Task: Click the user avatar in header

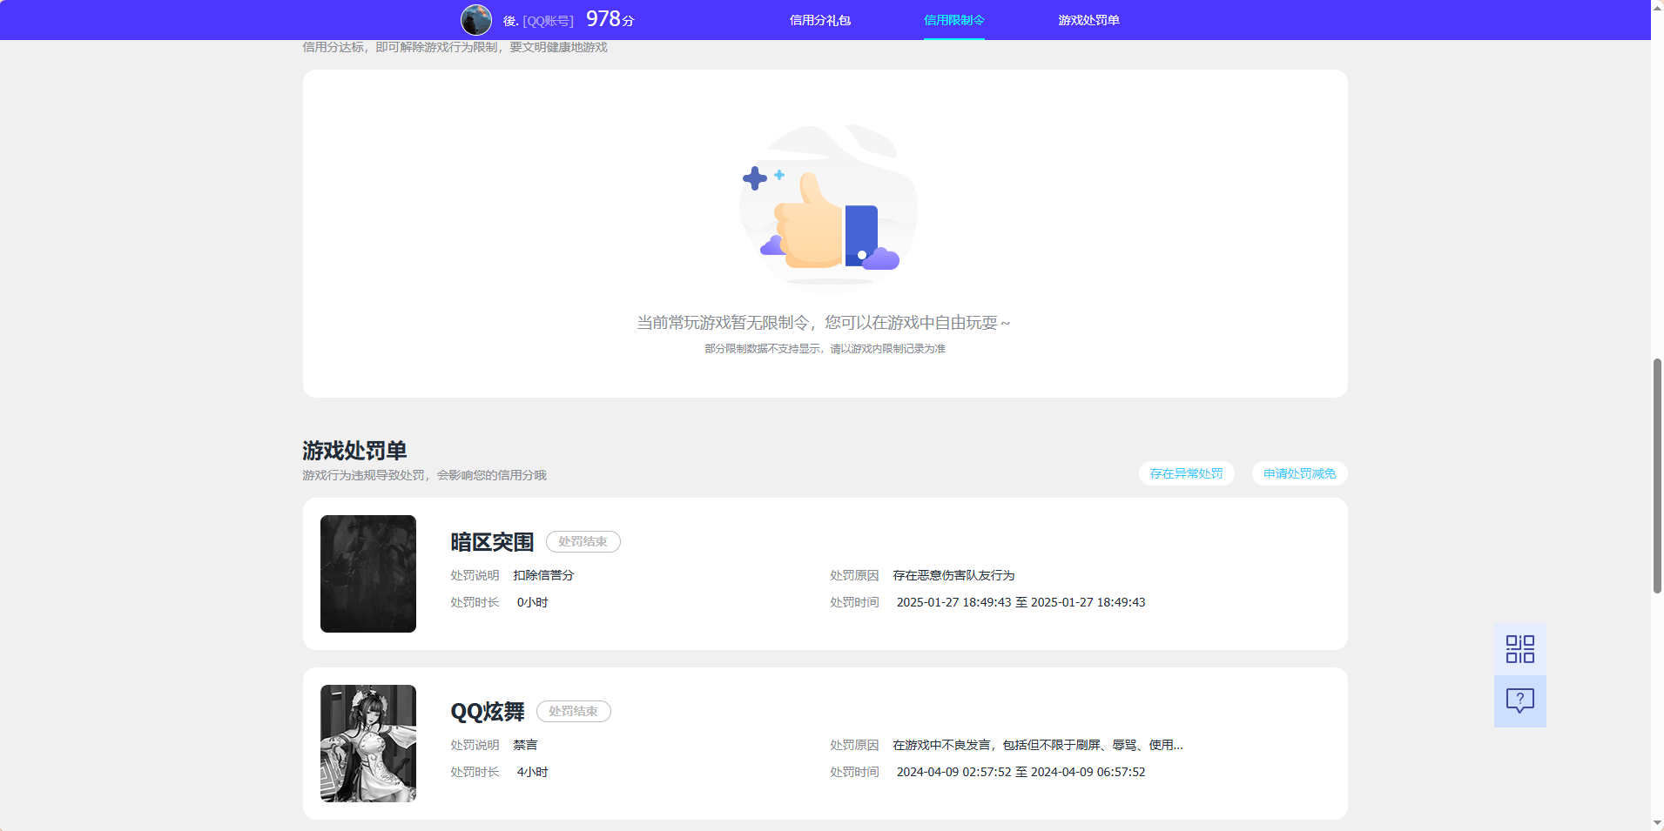Action: tap(476, 20)
